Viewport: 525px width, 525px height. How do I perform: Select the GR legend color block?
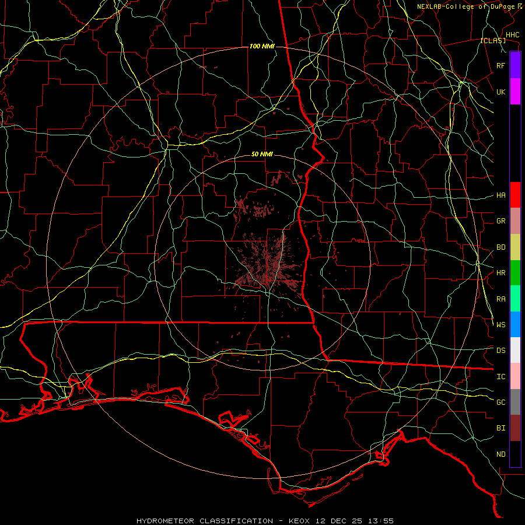click(x=515, y=221)
